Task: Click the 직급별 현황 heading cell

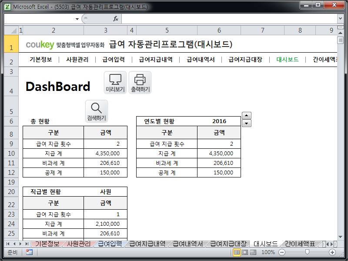Action: click(x=53, y=191)
